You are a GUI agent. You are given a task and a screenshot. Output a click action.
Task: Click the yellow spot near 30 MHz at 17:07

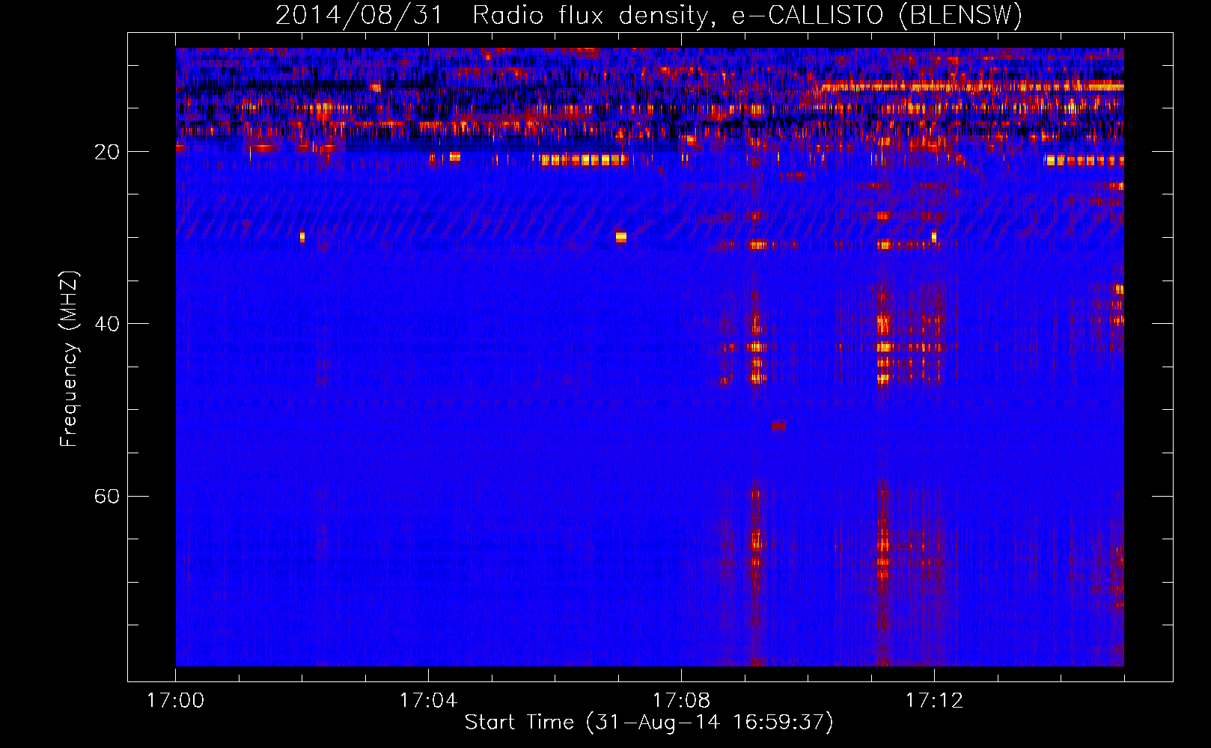621,237
